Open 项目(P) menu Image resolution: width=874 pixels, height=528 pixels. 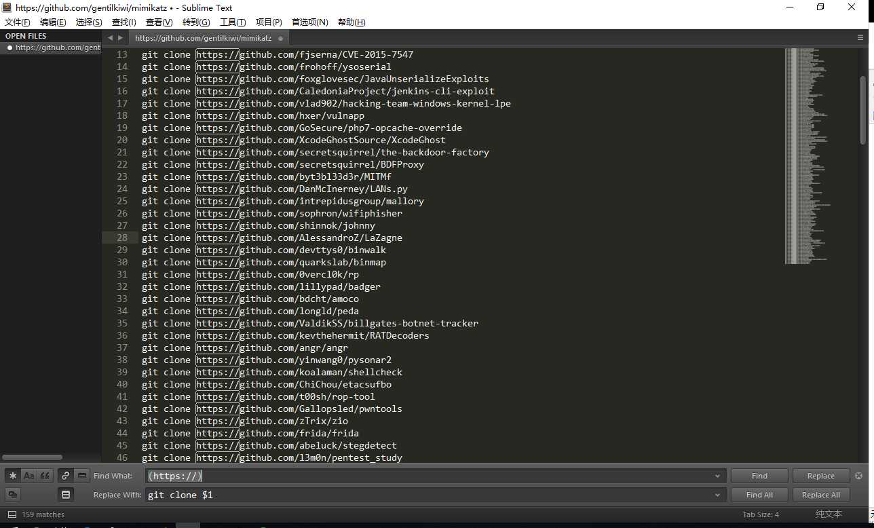pyautogui.click(x=269, y=22)
